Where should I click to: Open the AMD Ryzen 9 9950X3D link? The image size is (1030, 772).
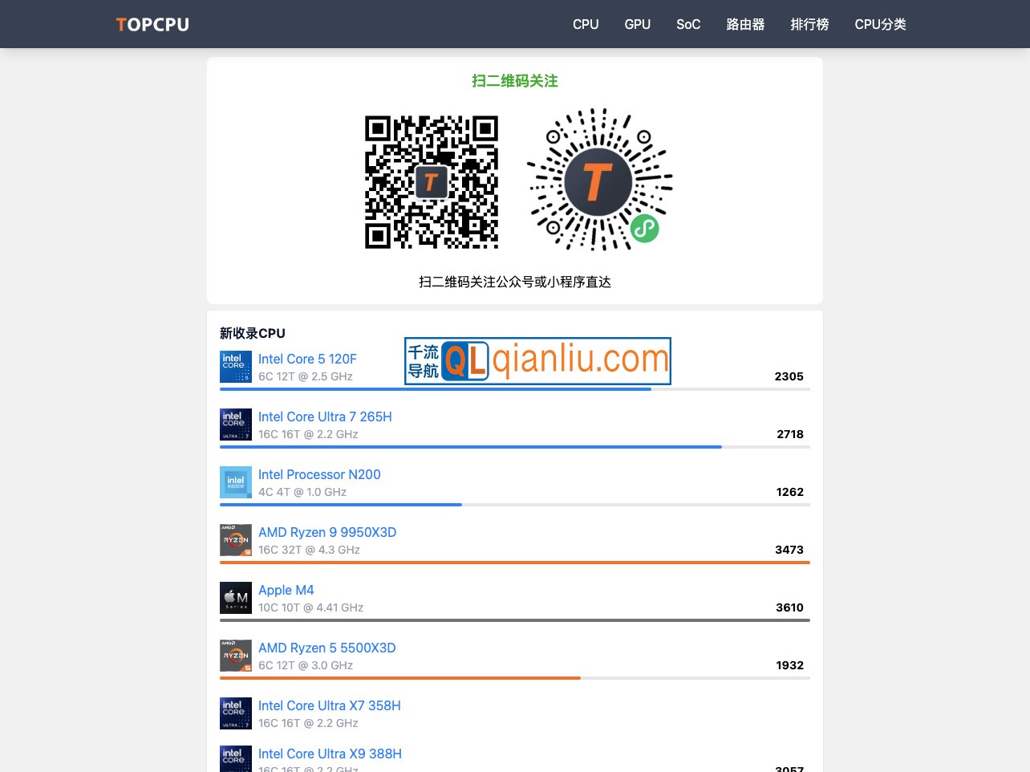(327, 532)
